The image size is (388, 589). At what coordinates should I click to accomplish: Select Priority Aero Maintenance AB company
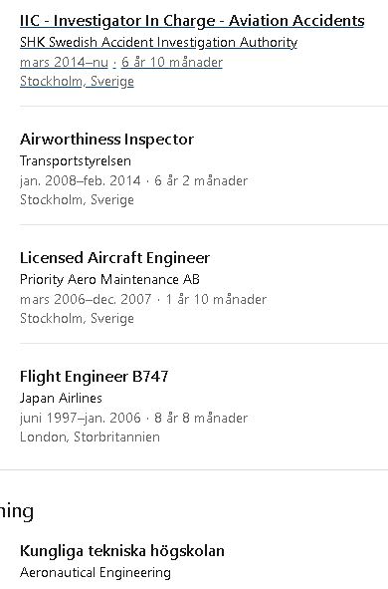tap(109, 279)
